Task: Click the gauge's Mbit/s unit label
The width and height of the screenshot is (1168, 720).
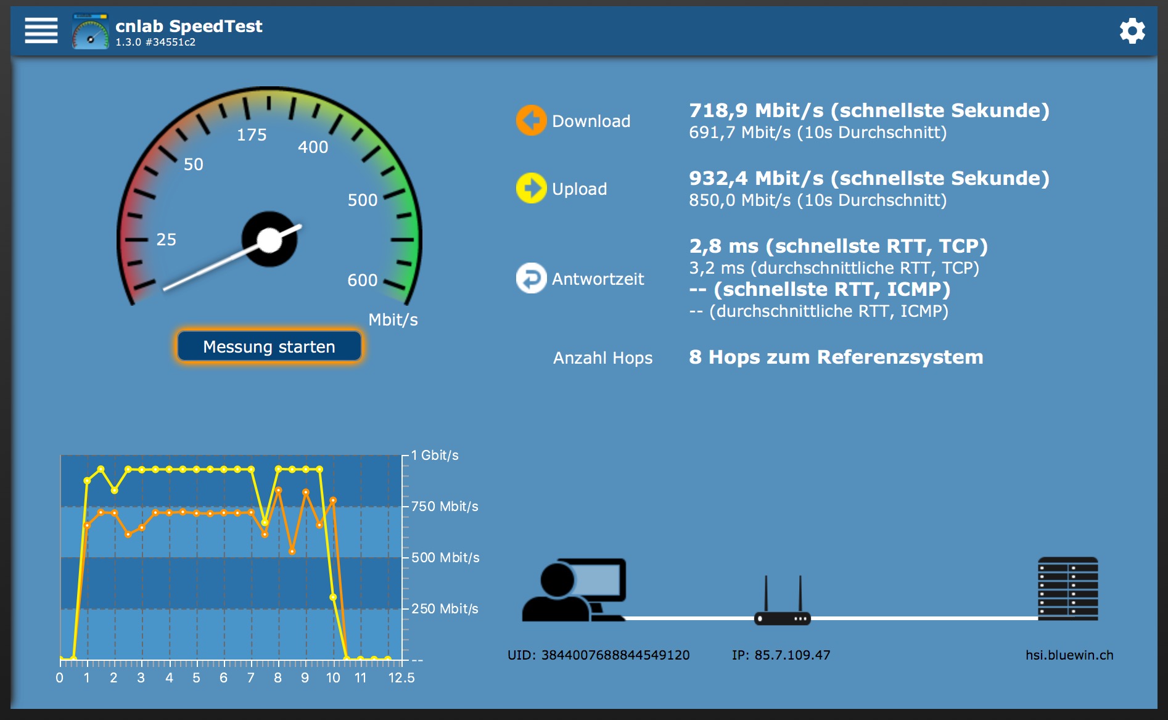Action: (393, 320)
